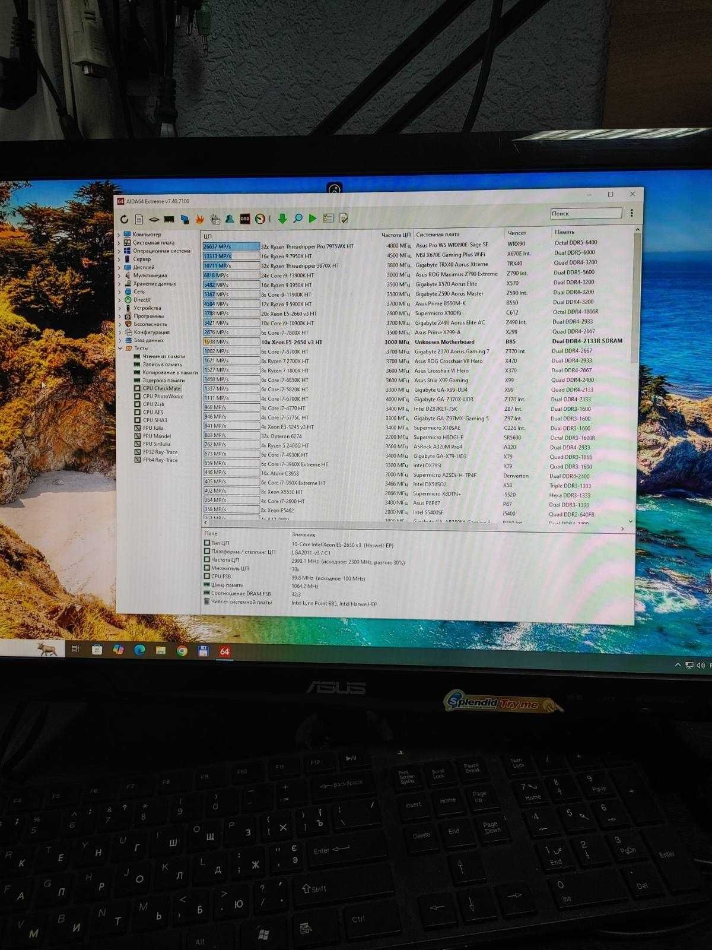The height and width of the screenshot is (950, 712).
Task: Click the report-with-checkmark toolbar icon
Action: [344, 218]
